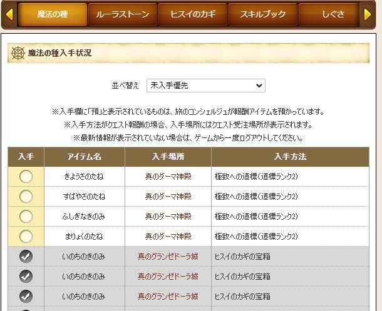Follow 真のダーマ神殿 link in ふしぎなきのみ row

[168, 216]
